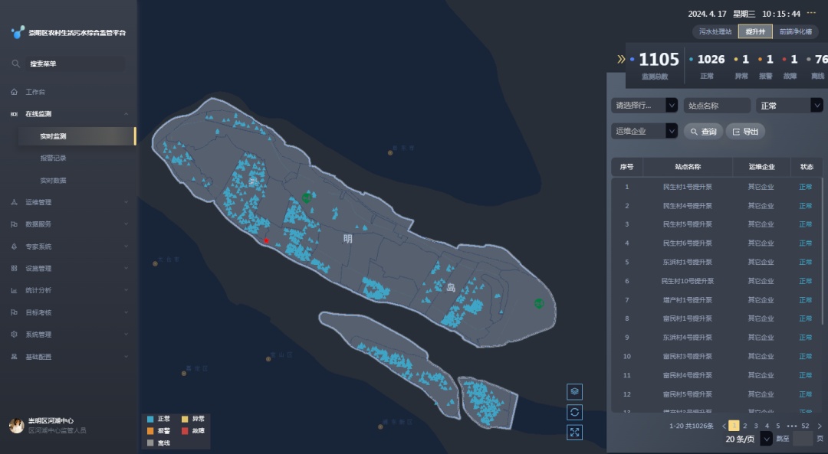Go to page 2 of results
This screenshot has height=454, width=828.
(745, 426)
